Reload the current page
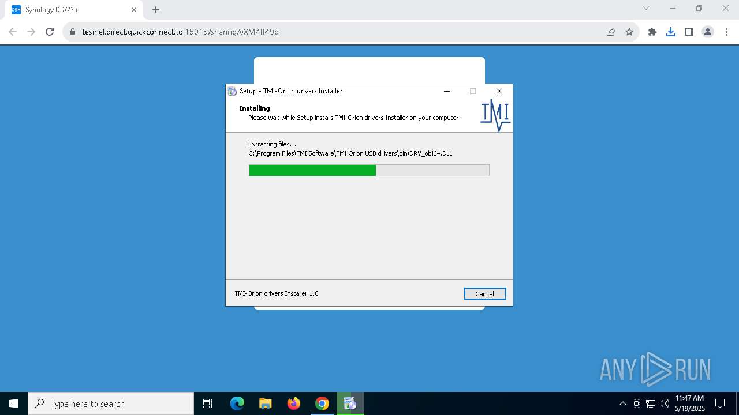Screen dimensions: 739x415 50,32
